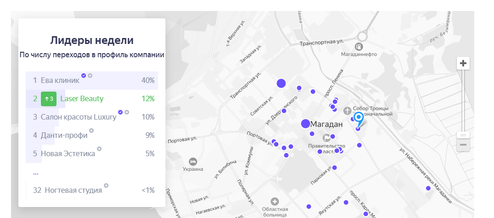Screen dimensions: 494x218
Task: Open Данти-профи in the ranking
Action: tap(64, 135)
